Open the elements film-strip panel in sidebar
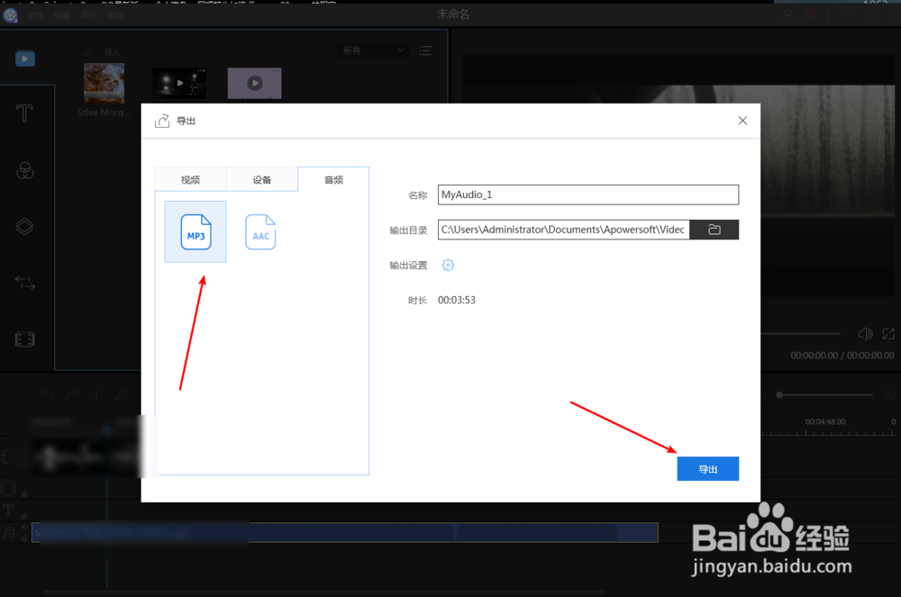This screenshot has height=597, width=901. [x=24, y=339]
